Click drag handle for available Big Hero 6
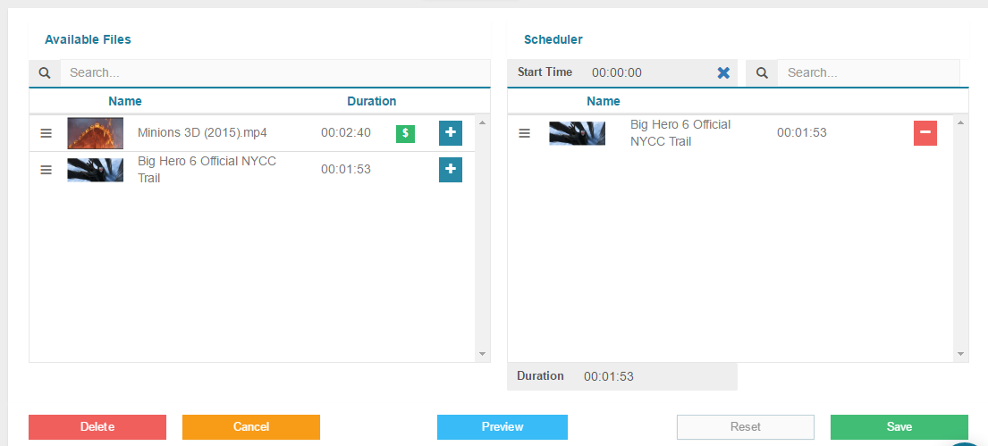988x446 pixels. coord(46,170)
